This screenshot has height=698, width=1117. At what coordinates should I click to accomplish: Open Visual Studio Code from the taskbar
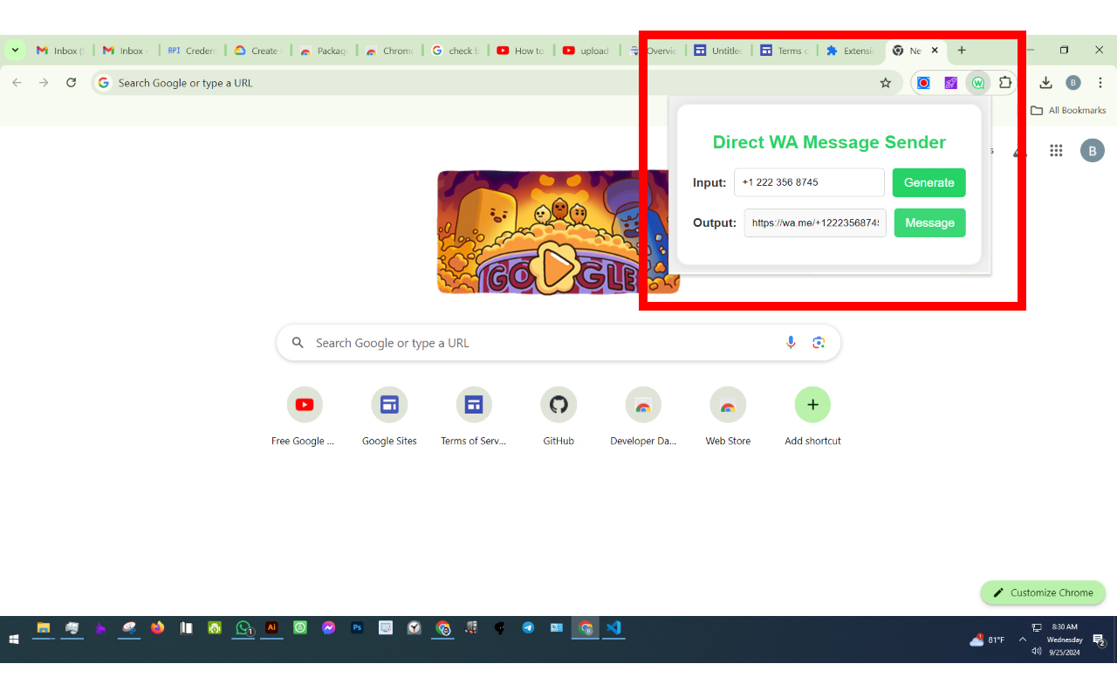pyautogui.click(x=613, y=628)
